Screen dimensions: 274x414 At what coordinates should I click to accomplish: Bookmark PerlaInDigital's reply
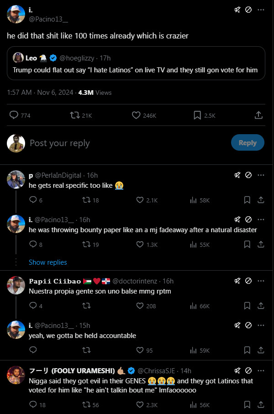coord(247,200)
